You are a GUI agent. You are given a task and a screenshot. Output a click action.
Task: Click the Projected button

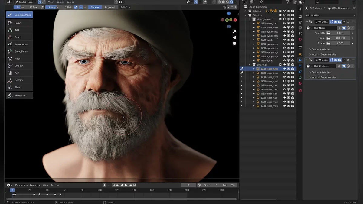[x=110, y=7]
